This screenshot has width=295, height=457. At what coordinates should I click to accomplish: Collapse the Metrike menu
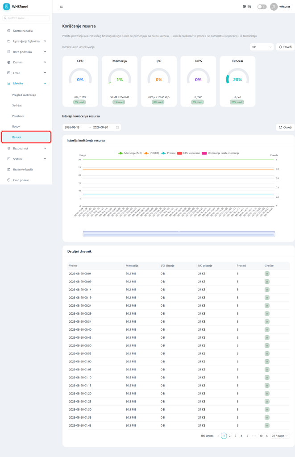(26, 83)
